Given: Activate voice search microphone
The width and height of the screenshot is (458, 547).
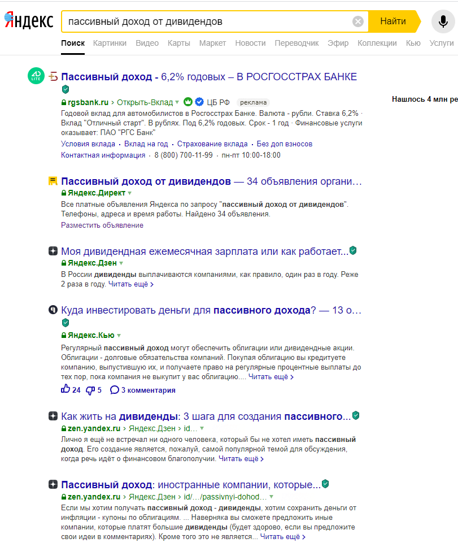Looking at the screenshot, I should 443,20.
